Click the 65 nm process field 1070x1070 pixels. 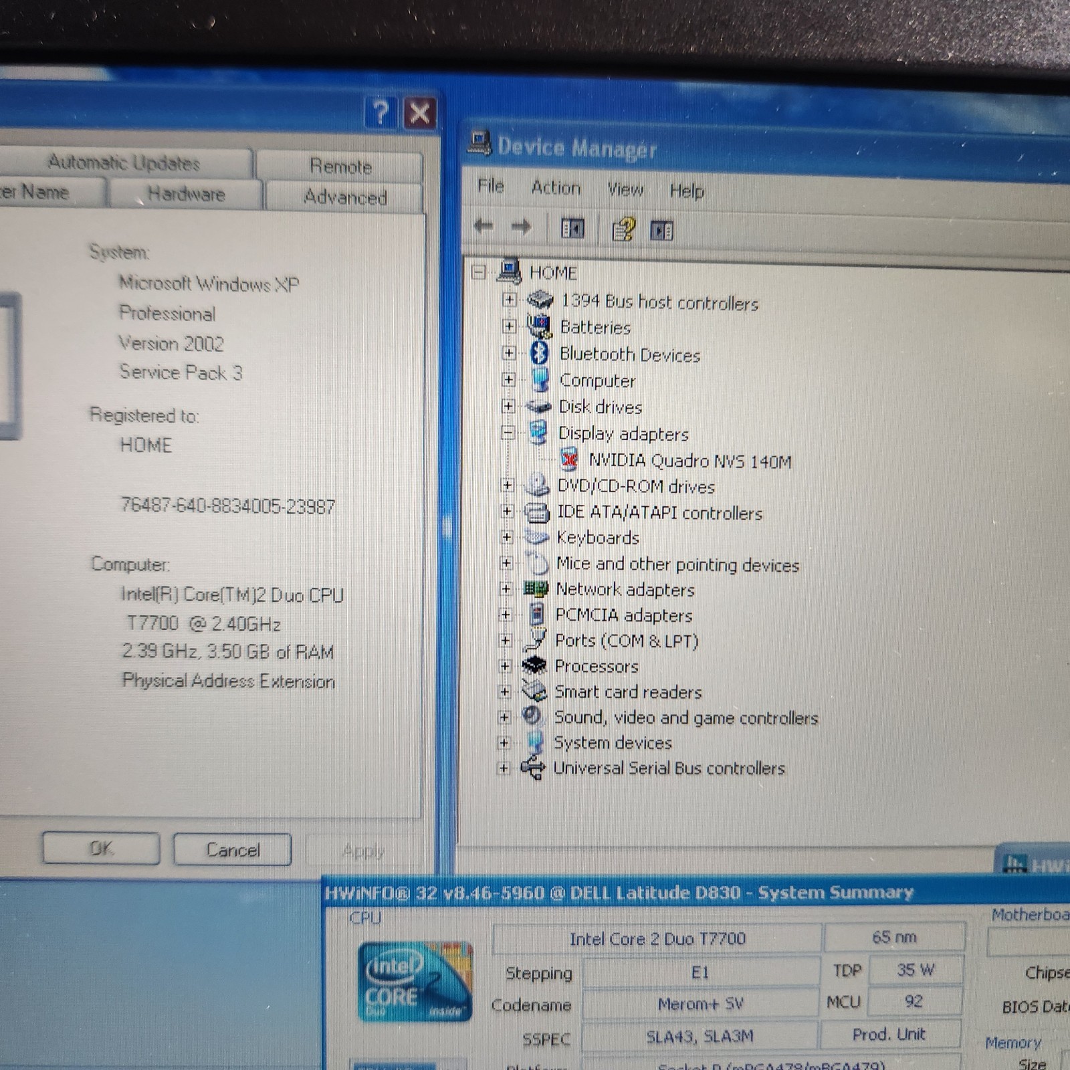click(895, 937)
